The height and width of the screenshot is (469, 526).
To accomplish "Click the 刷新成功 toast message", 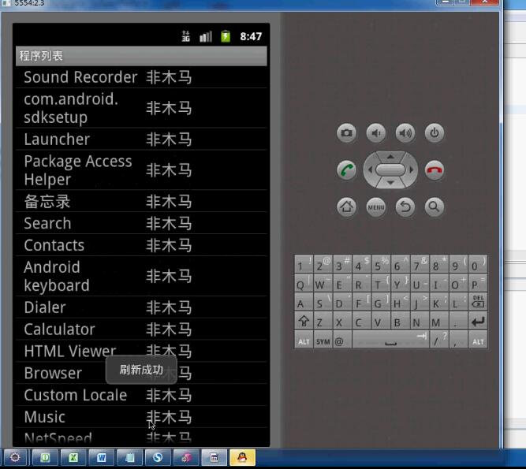I will [x=141, y=370].
